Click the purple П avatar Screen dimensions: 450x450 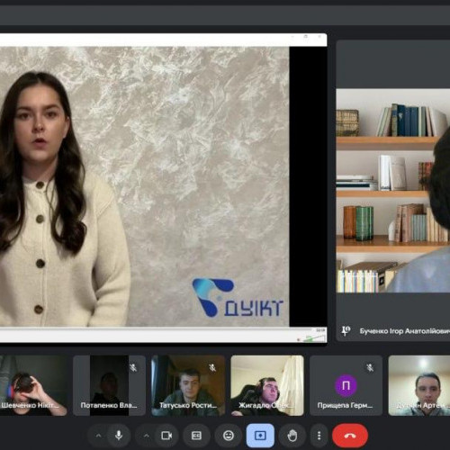point(346,385)
